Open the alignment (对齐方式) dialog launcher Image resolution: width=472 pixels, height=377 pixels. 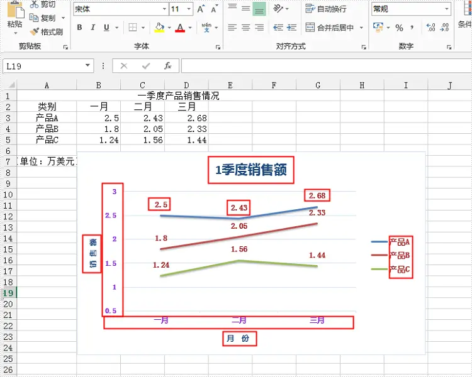coord(364,47)
